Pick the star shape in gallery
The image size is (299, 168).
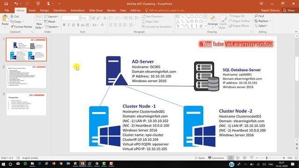[x=201, y=26]
